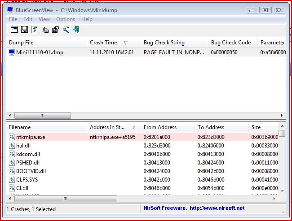Viewport: 292px width, 221px height.
Task: Click the file icon next to CI.dll
Action: coord(12,188)
